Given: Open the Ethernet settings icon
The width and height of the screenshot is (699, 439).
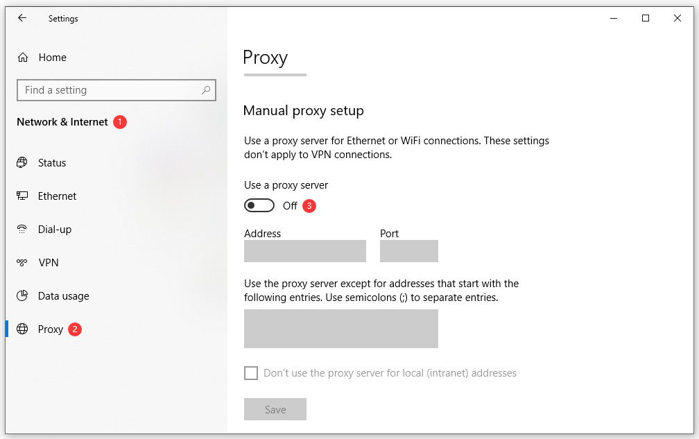Looking at the screenshot, I should pyautogui.click(x=21, y=196).
